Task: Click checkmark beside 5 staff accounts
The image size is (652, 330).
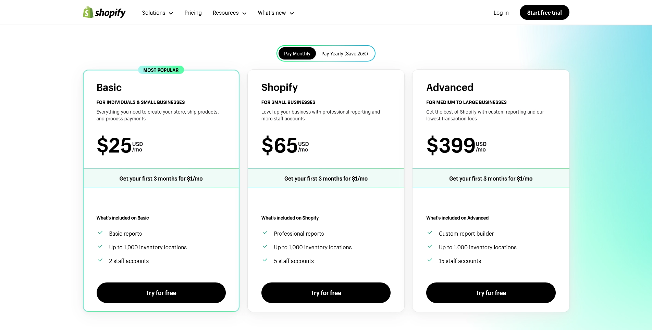Action: [265, 260]
